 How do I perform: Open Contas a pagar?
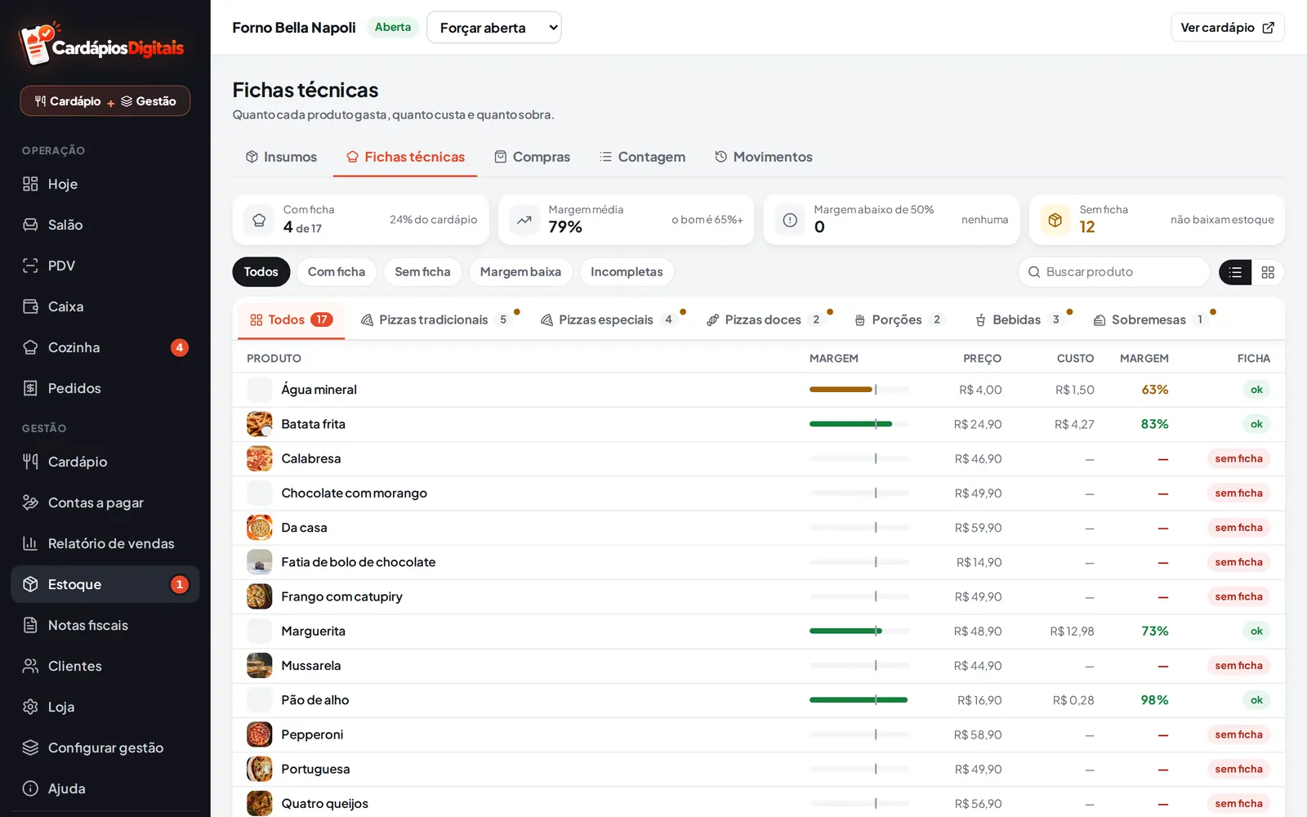coord(105,502)
